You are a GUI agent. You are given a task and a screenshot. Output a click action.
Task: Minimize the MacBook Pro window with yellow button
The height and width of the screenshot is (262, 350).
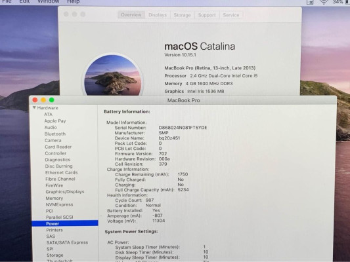(43, 100)
